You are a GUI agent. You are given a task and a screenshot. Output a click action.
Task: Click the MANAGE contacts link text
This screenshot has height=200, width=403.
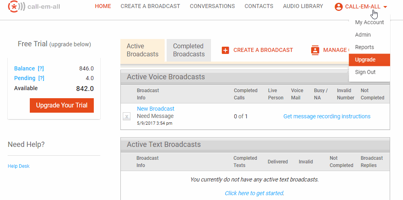tap(336, 50)
